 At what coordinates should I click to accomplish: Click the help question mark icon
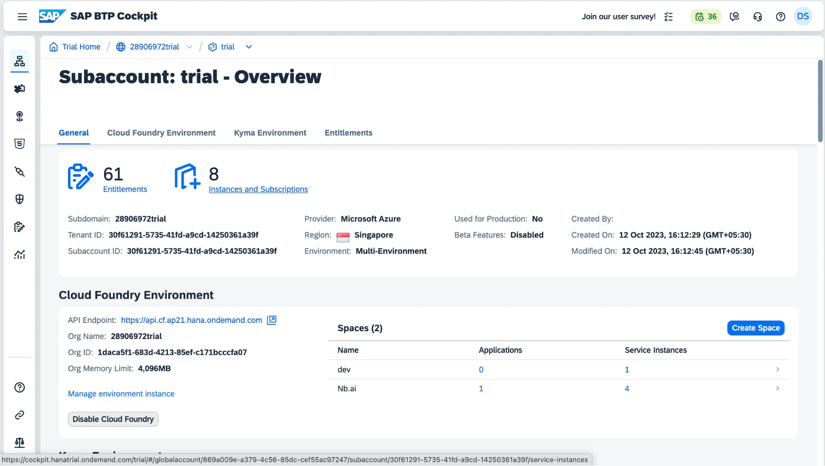(781, 16)
